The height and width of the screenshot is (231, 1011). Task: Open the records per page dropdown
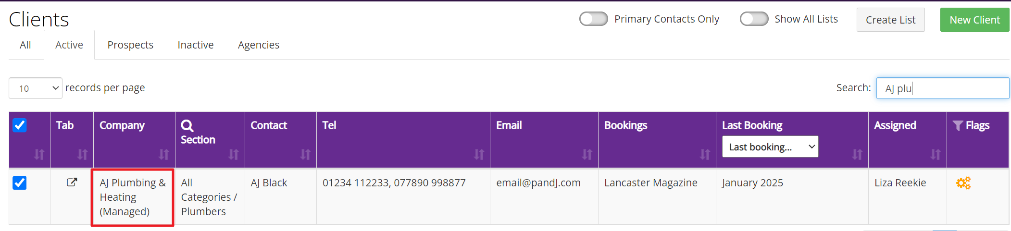coord(36,88)
